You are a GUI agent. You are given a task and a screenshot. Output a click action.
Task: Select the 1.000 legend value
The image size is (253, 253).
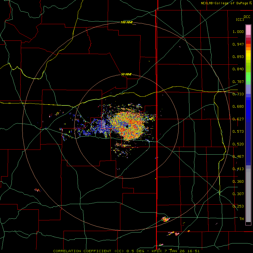pyautogui.click(x=238, y=31)
